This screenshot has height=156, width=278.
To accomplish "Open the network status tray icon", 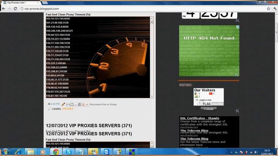I will 251,152.
